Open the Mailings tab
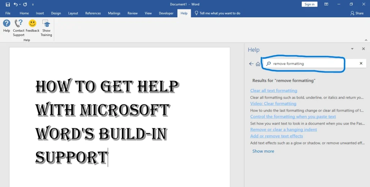Screen dimensions: 370x187 (x=114, y=13)
